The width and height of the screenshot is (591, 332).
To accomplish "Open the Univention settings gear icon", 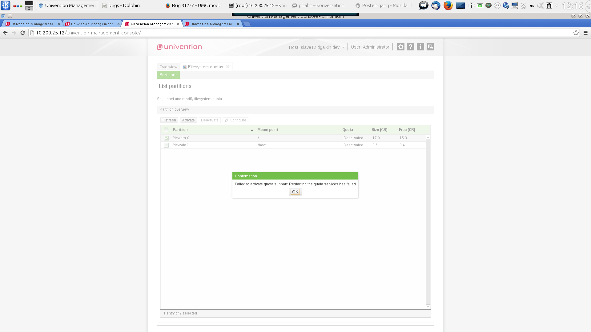I will pos(400,47).
